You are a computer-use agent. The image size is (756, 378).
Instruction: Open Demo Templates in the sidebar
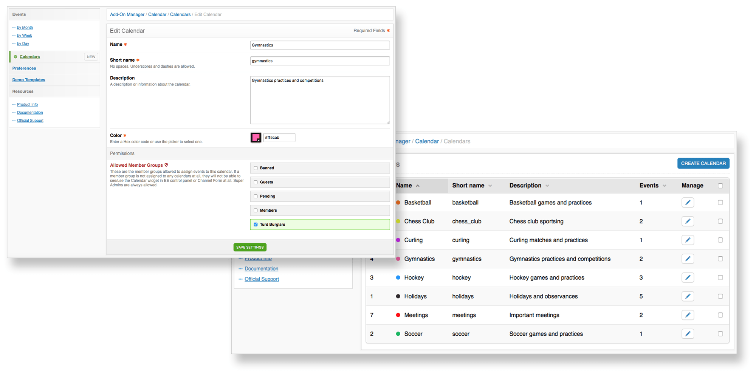(x=29, y=80)
